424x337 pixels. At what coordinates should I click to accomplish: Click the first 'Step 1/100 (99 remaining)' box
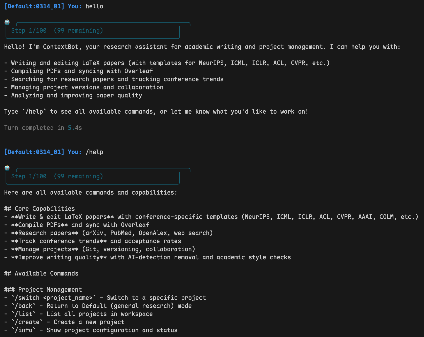93,31
